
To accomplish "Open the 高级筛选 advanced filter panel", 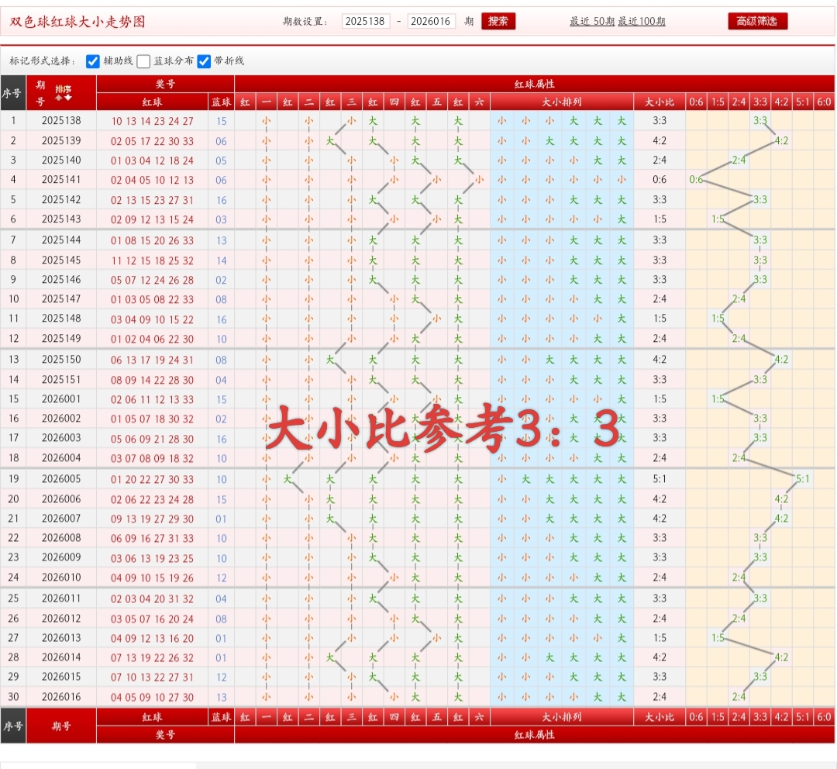I will pyautogui.click(x=757, y=21).
